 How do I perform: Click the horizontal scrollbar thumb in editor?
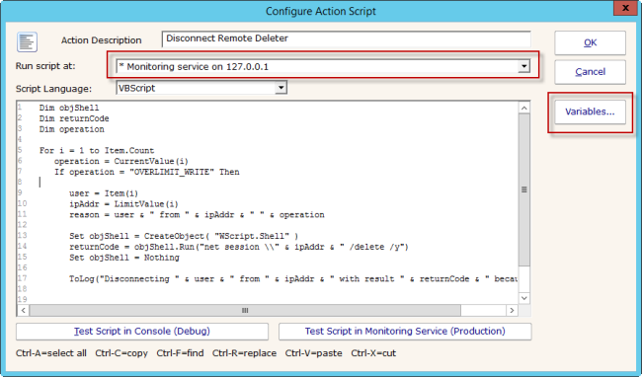(245, 310)
